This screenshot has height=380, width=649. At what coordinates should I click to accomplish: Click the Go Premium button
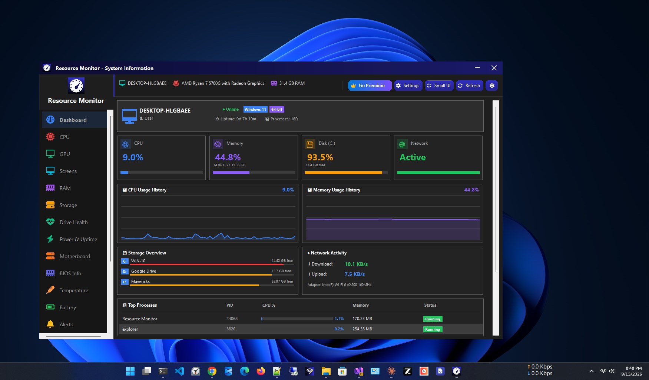click(x=370, y=86)
